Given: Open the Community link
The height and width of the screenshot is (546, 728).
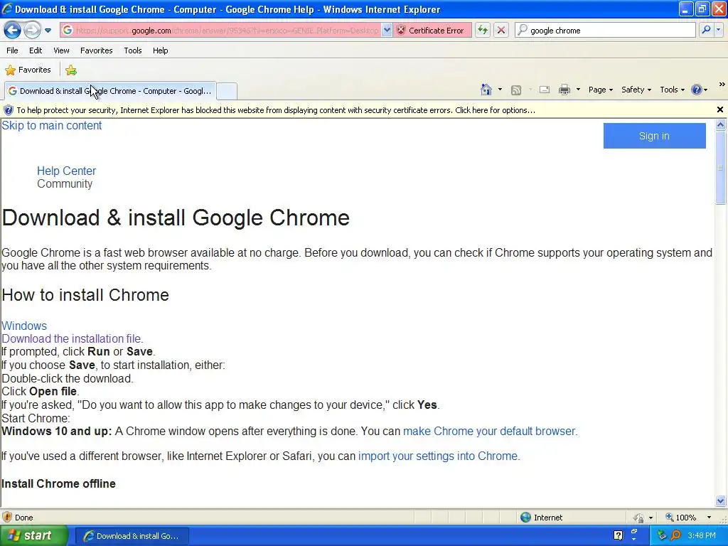Looking at the screenshot, I should coord(65,184).
